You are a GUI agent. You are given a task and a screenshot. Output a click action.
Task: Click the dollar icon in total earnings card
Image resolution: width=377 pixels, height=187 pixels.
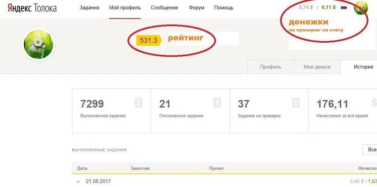point(374,103)
